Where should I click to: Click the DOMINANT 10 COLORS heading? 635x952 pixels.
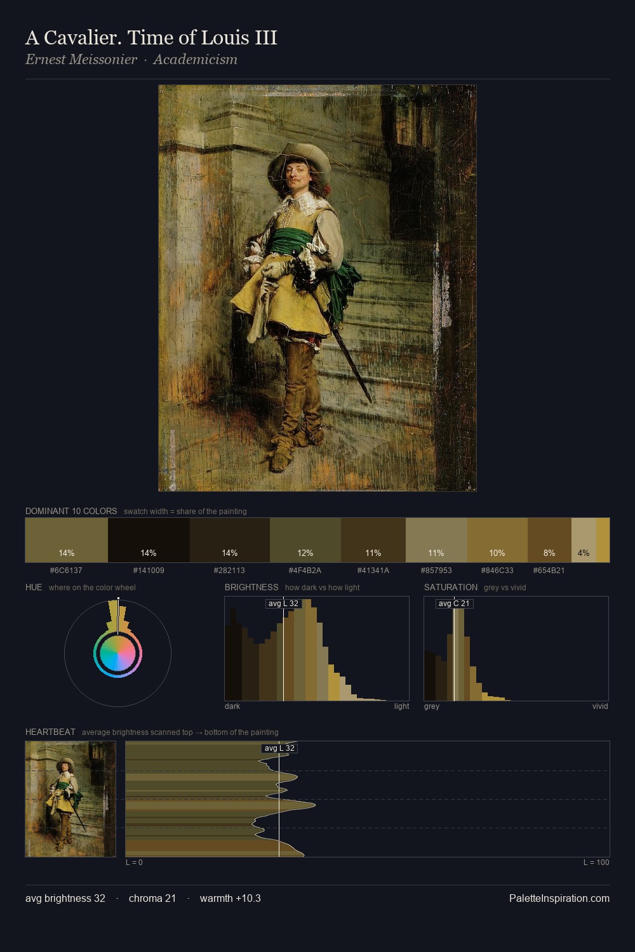pos(71,511)
